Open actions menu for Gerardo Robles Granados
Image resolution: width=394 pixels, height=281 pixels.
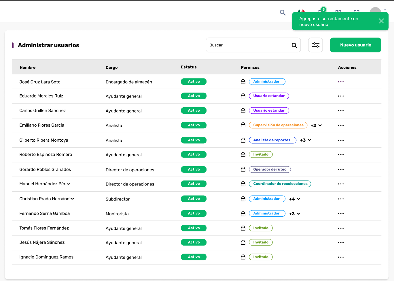(341, 170)
